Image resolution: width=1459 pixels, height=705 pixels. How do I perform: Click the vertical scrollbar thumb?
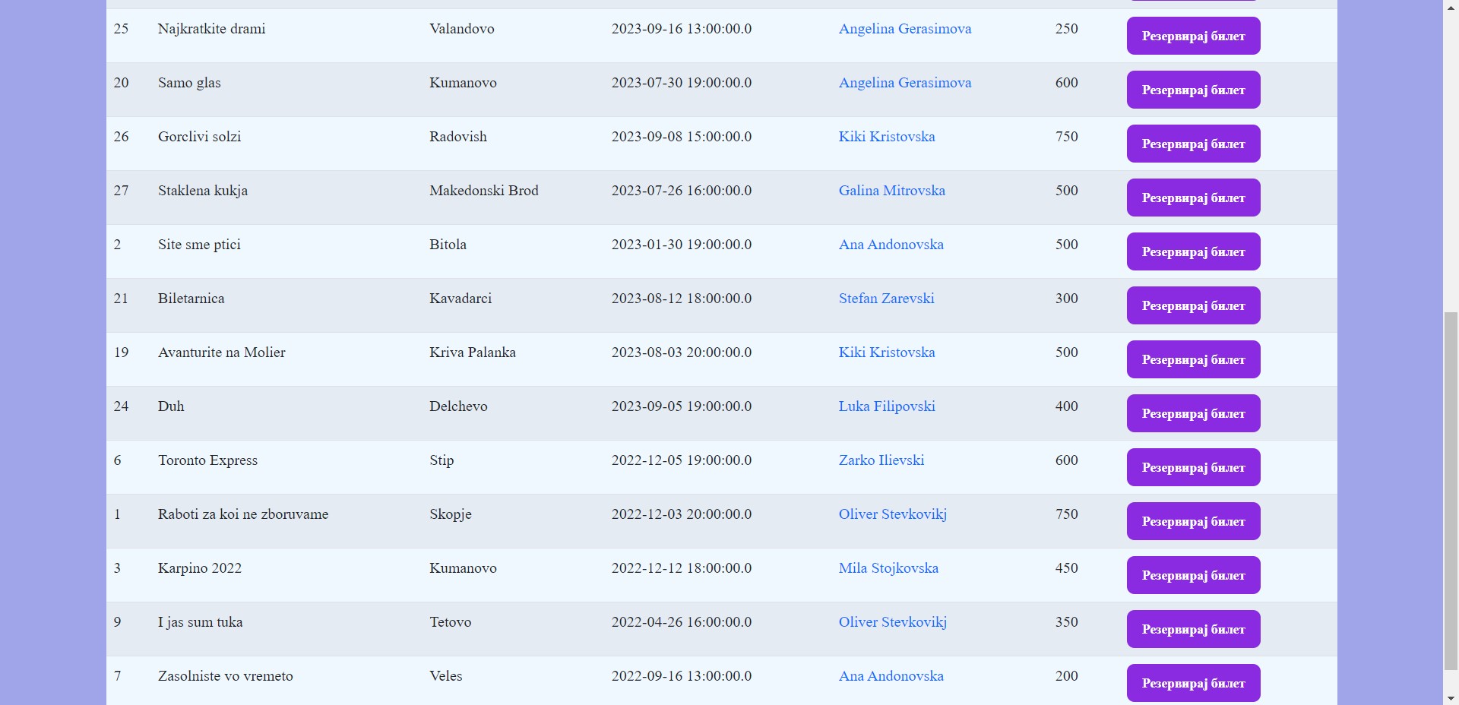[x=1451, y=490]
